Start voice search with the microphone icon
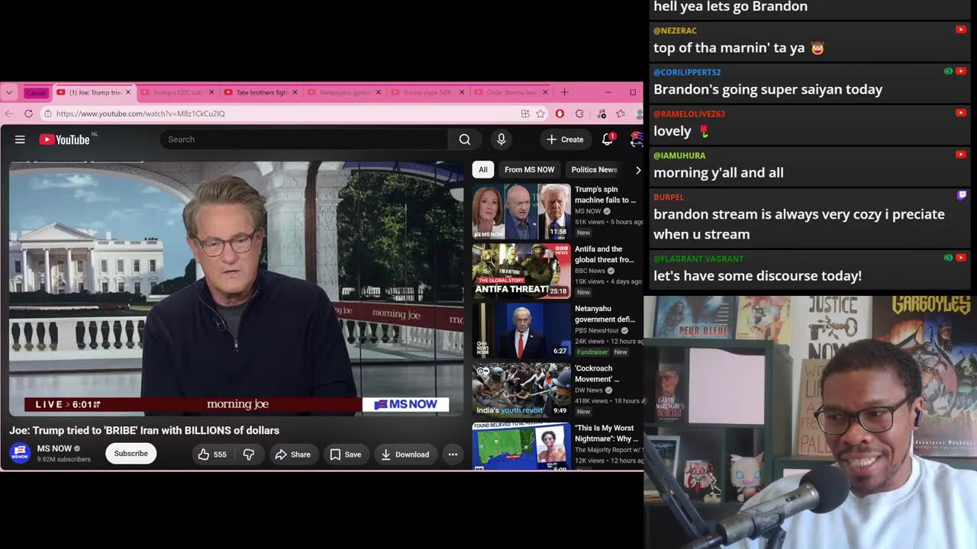The width and height of the screenshot is (977, 549). click(x=501, y=140)
